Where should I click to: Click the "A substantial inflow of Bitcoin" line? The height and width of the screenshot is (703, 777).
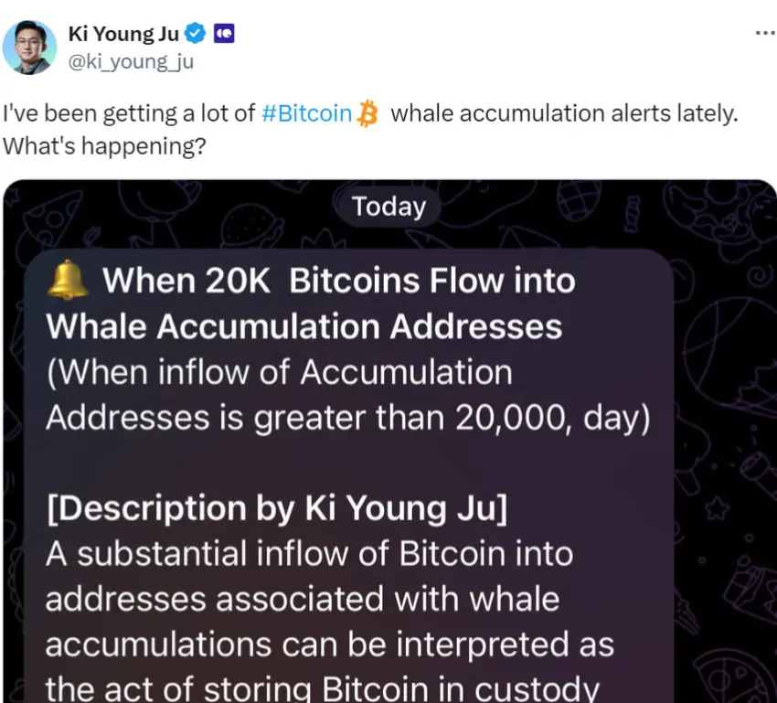tap(309, 554)
